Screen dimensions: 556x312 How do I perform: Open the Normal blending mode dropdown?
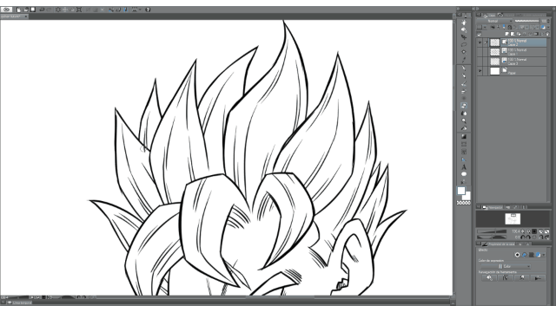tap(495, 21)
